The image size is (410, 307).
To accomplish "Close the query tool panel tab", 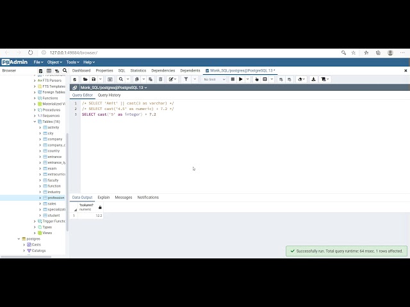I will click(406, 70).
